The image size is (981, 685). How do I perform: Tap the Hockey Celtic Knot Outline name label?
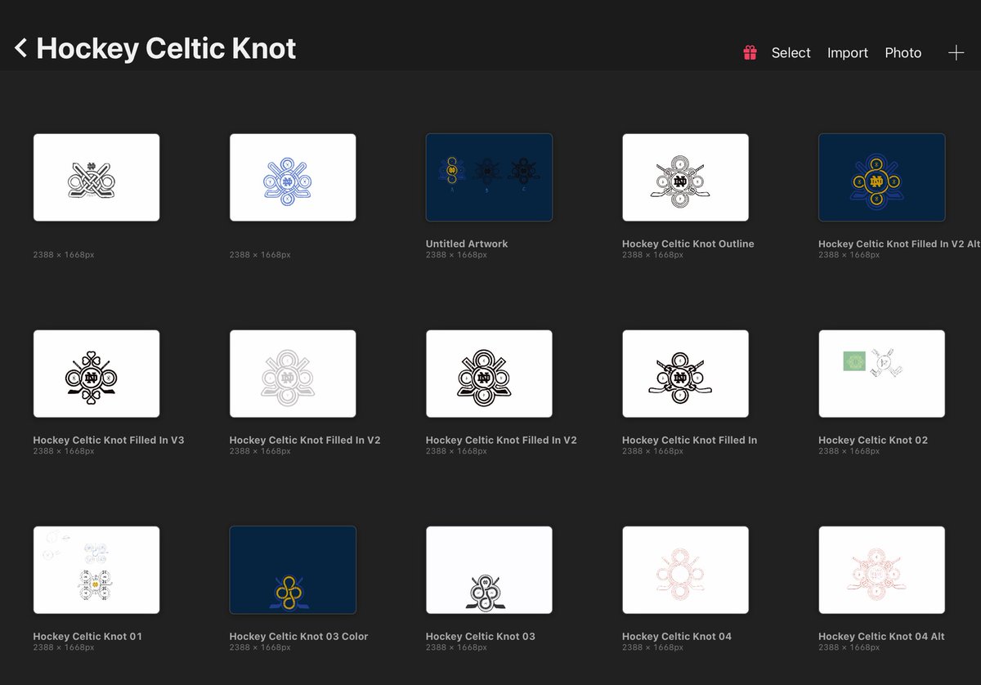pos(688,244)
